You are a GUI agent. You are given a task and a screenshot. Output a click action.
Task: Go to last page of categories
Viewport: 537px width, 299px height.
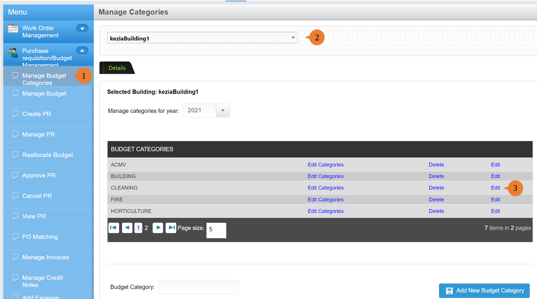coord(171,228)
